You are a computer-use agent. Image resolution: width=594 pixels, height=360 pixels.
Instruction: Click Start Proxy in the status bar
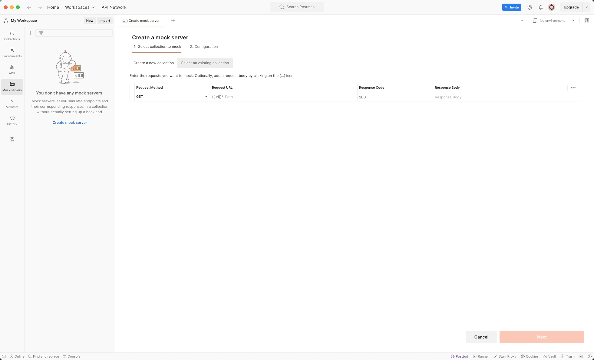tap(505, 356)
